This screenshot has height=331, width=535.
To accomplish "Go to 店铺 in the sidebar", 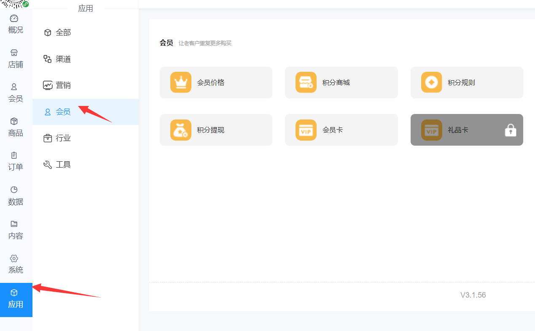I will pos(16,59).
